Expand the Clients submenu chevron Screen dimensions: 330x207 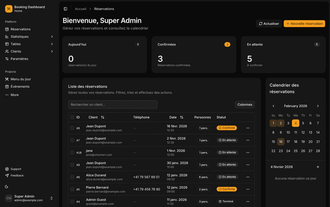tap(52, 51)
